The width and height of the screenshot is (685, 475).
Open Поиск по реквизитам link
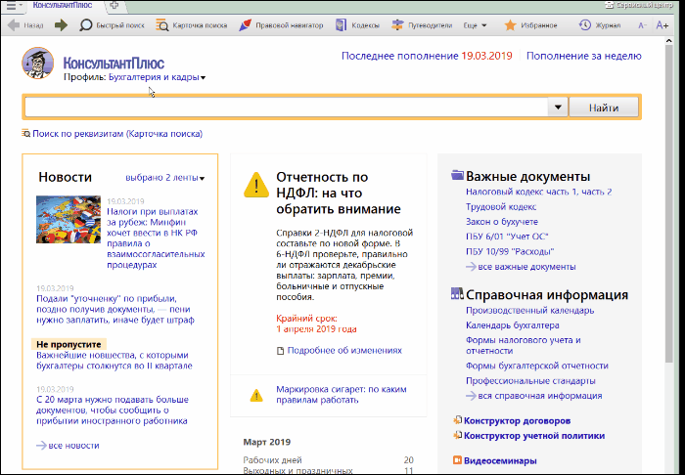pos(117,134)
